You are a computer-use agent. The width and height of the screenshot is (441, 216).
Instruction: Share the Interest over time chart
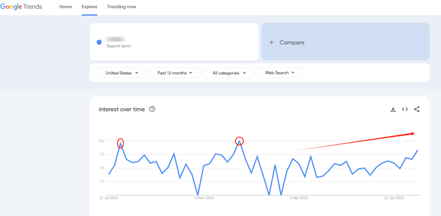pyautogui.click(x=416, y=109)
